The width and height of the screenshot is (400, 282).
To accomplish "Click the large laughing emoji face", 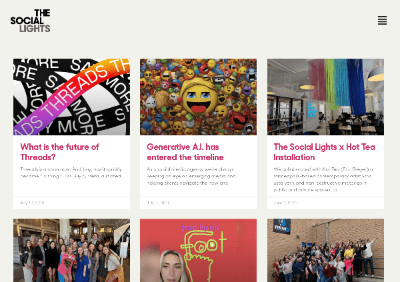I will point(198,98).
